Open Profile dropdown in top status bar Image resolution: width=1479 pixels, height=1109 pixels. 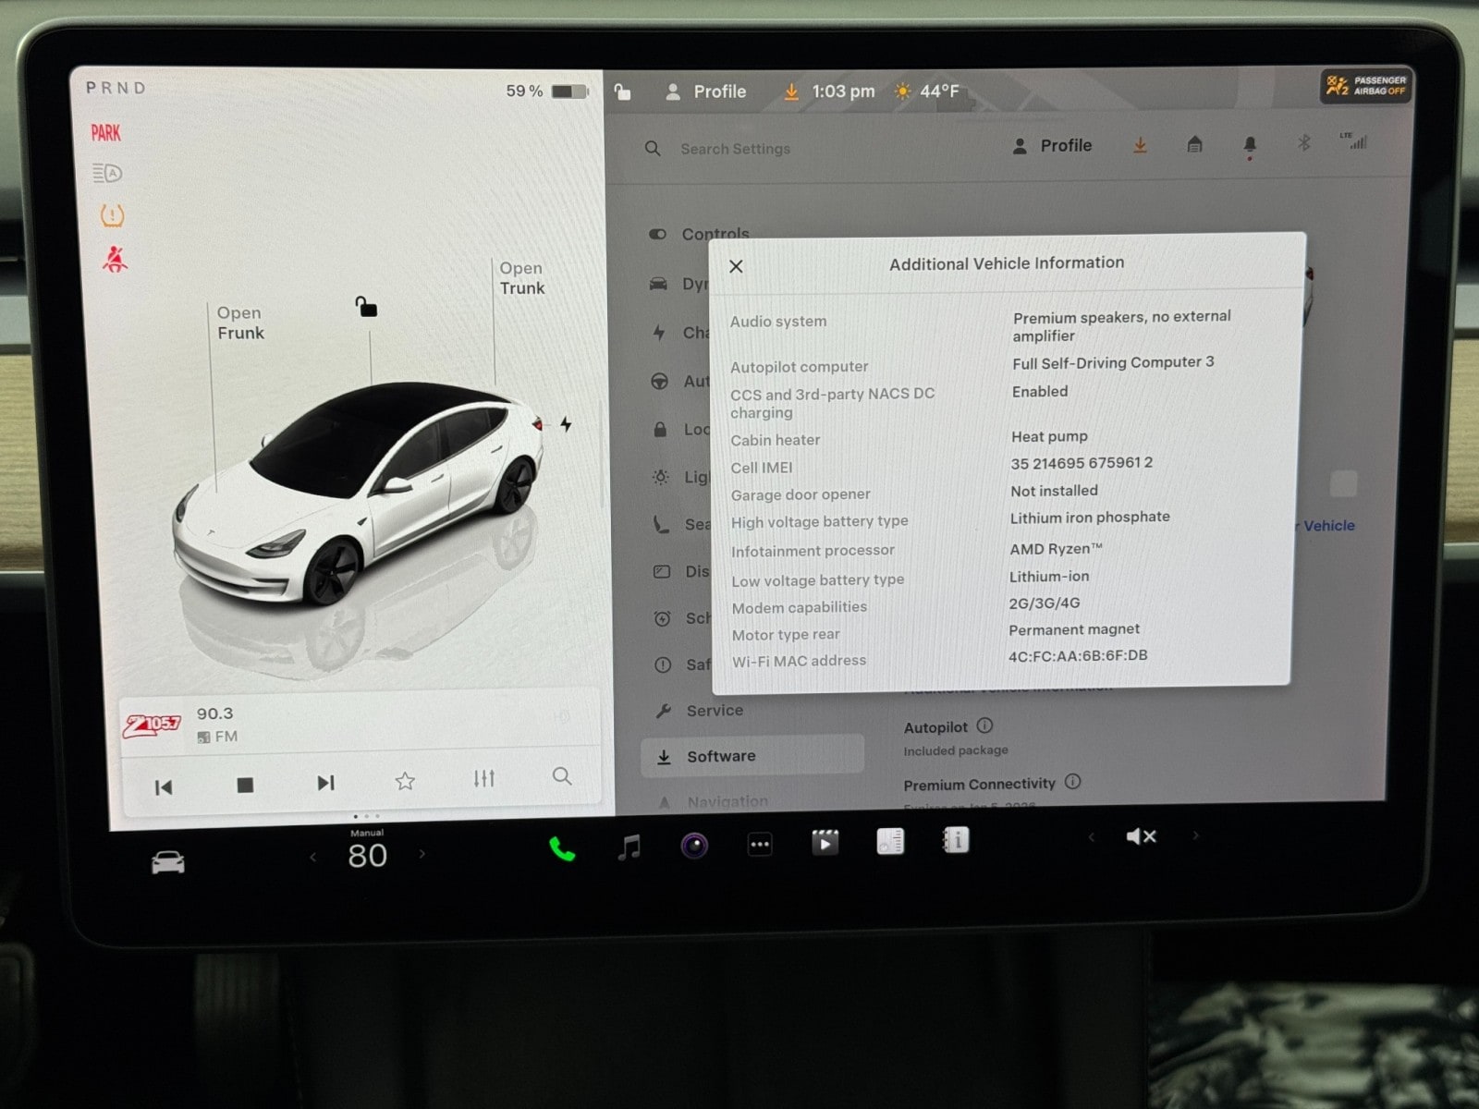(x=706, y=91)
